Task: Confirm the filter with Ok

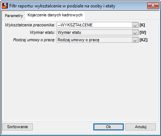Action: 109,127
